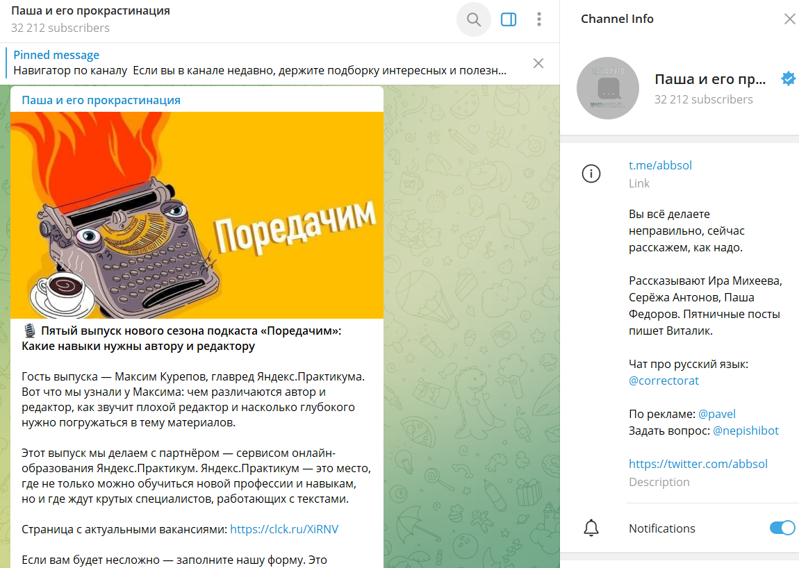Open the @pavel advertising contact

[x=717, y=414]
